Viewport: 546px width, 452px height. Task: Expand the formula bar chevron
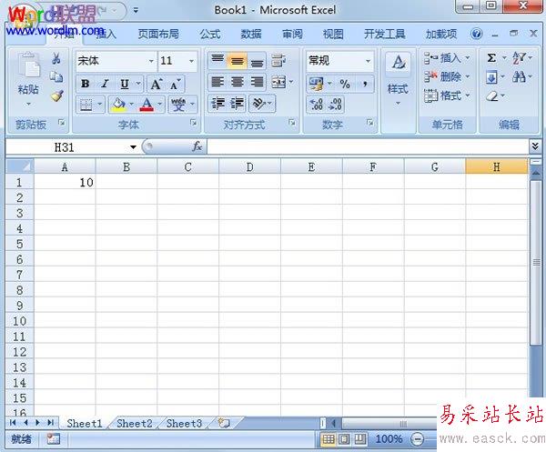pyautogui.click(x=535, y=146)
